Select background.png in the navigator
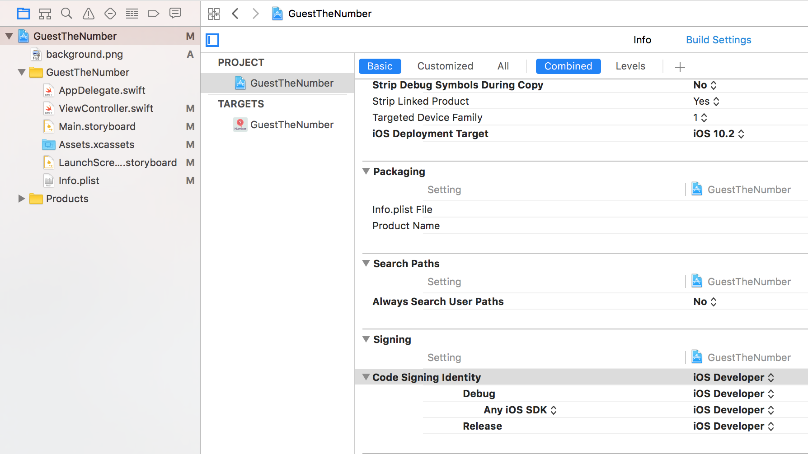The width and height of the screenshot is (808, 454). point(85,54)
